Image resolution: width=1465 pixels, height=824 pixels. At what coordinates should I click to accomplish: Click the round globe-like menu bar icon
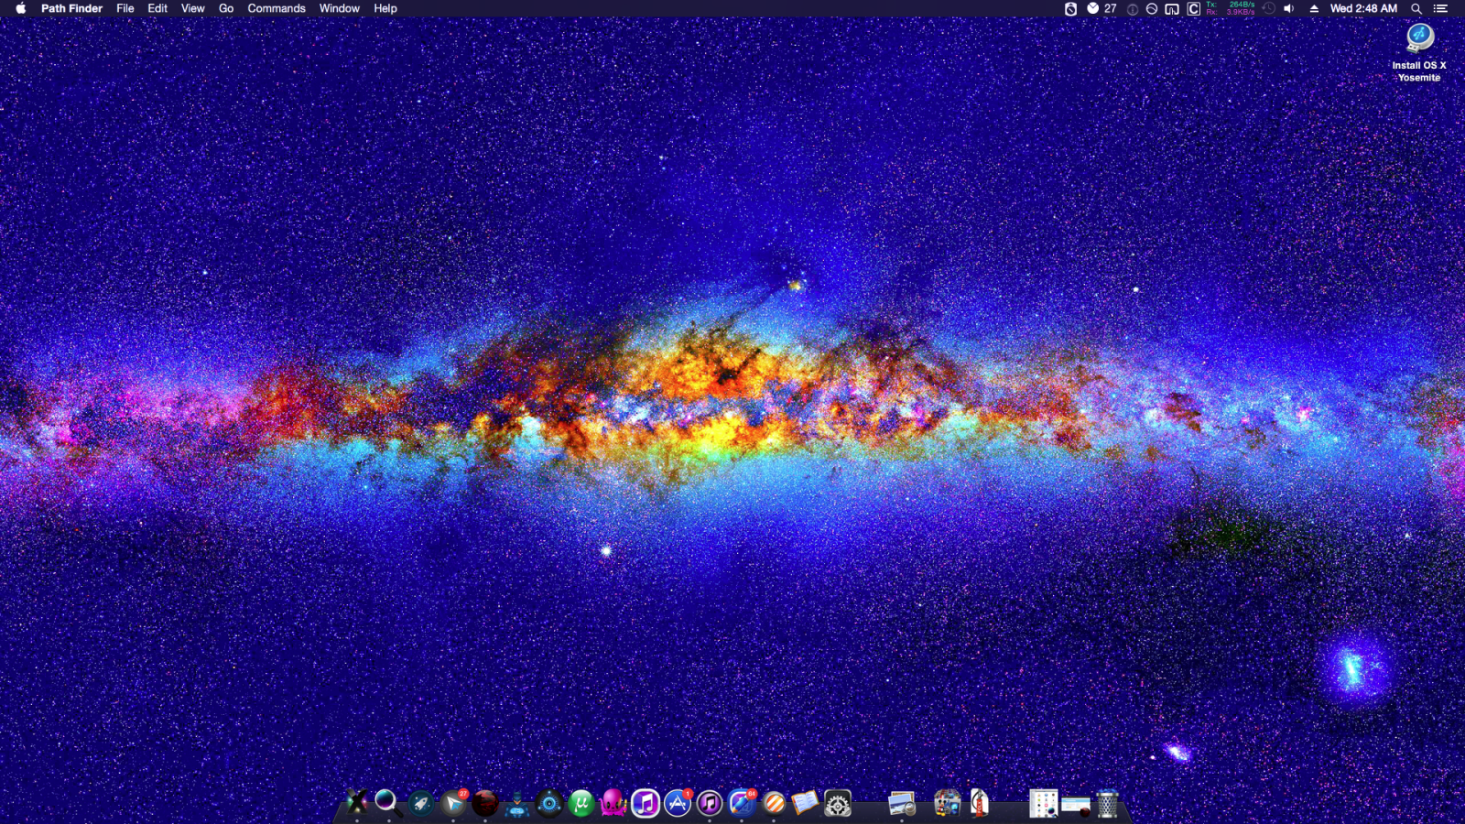coord(1152,8)
